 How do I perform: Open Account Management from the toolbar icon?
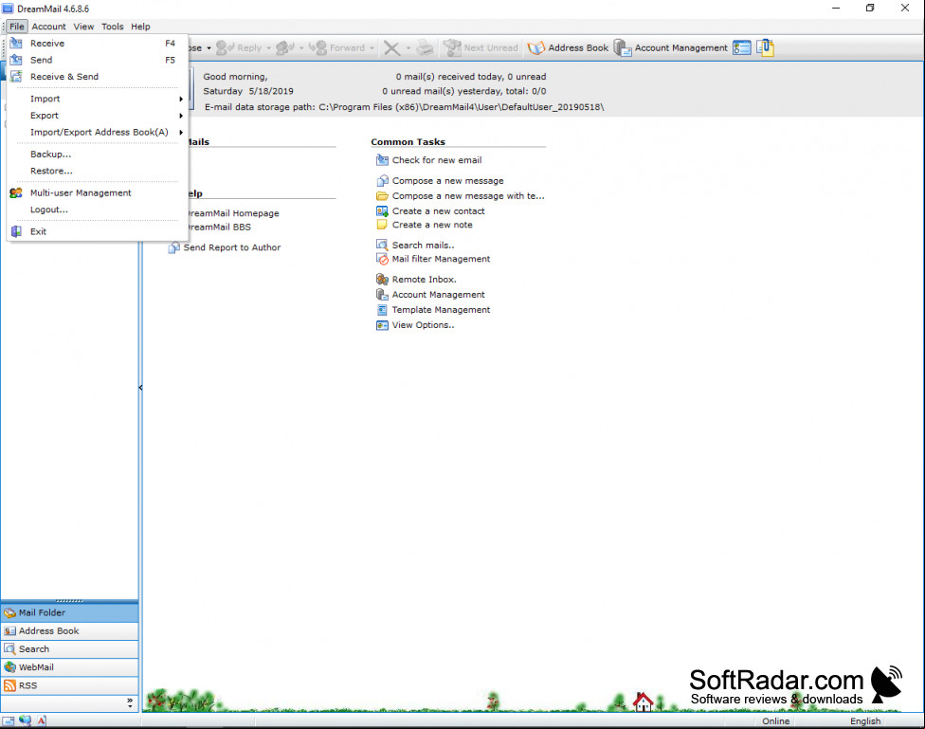pyautogui.click(x=623, y=47)
